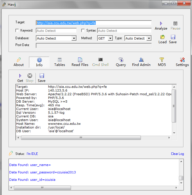Select the Powered-by PHP/5.3.6 value
192x195 pixels.
pyautogui.click(x=56, y=98)
